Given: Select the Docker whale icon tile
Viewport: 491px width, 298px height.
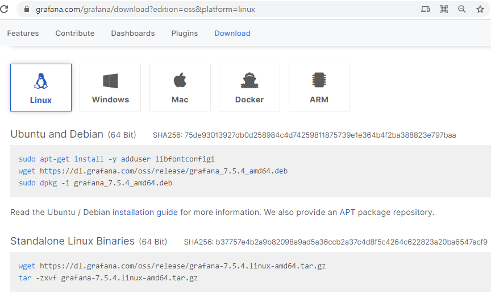Looking at the screenshot, I should point(249,88).
